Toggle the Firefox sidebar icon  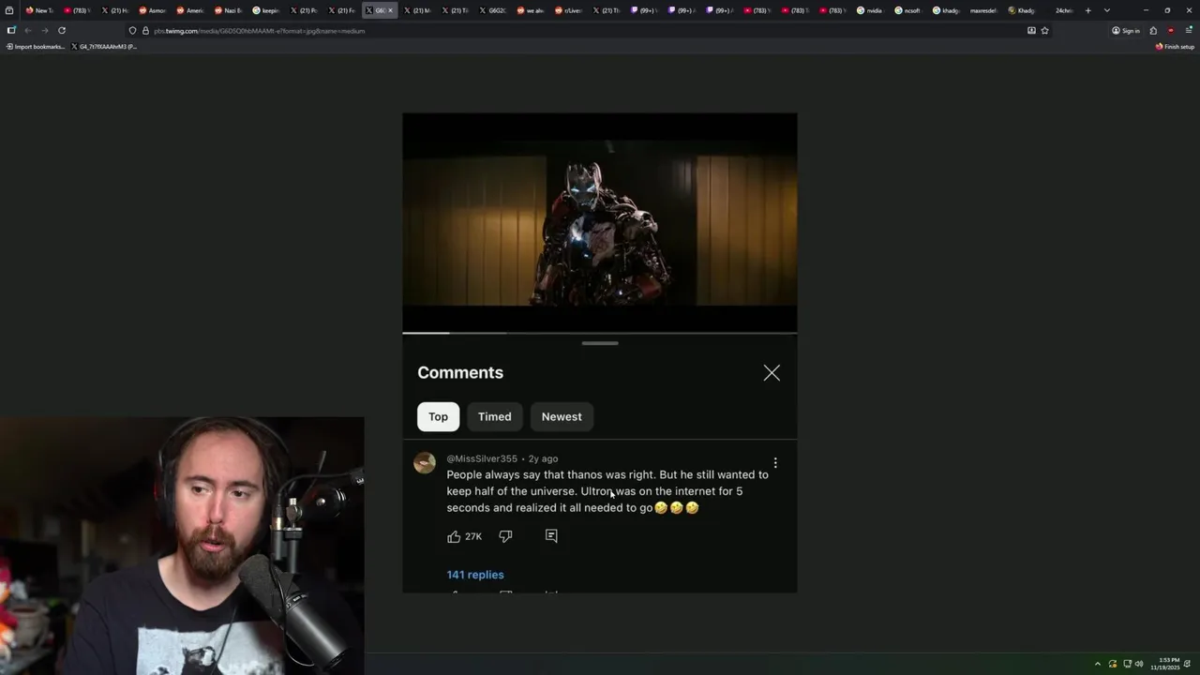click(x=10, y=30)
